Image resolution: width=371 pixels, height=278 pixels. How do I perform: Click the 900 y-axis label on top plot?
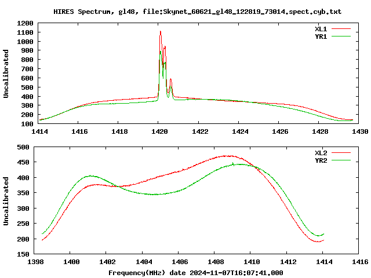[x=27, y=51]
